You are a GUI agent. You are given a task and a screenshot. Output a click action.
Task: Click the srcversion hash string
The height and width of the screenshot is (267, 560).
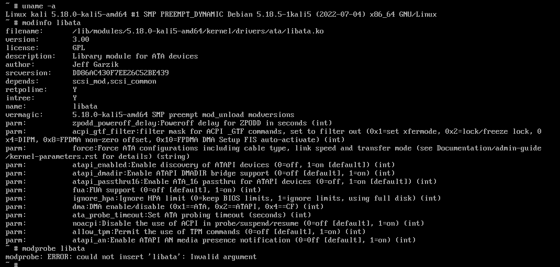[120, 73]
